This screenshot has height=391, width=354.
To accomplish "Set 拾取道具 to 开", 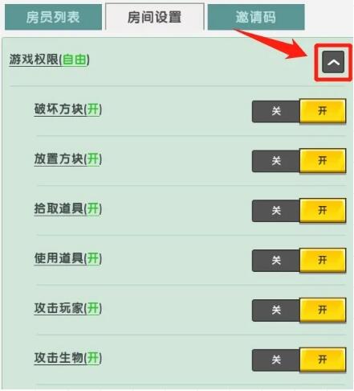I will click(323, 211).
